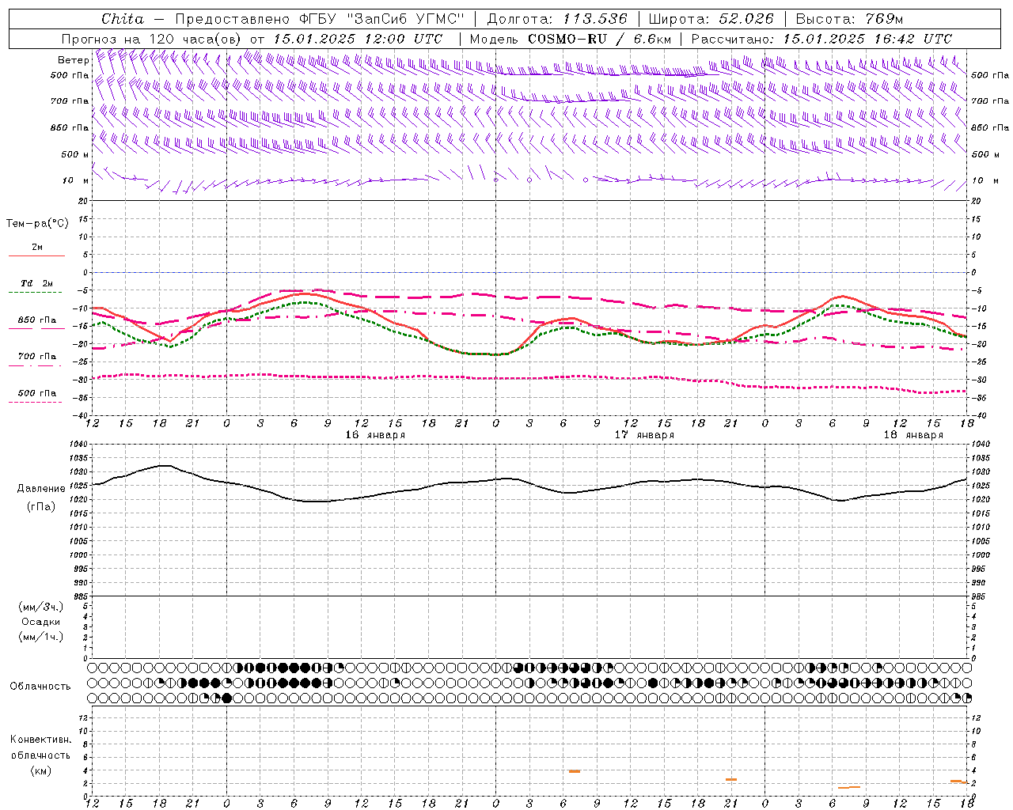Click the "Облачность" cloud cover row label
1013x810 pixels.
40,687
